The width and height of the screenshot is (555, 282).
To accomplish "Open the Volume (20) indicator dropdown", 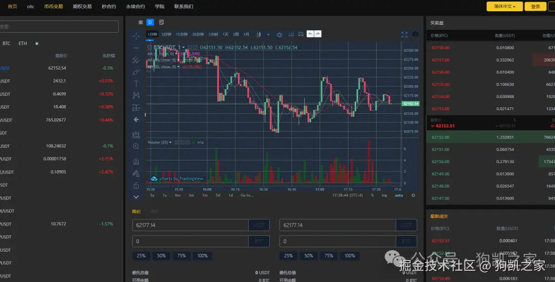I will point(170,142).
